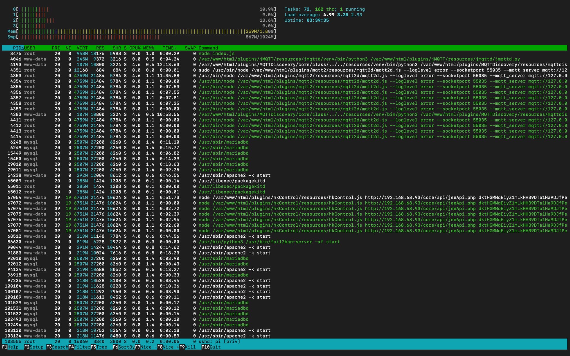Select the highlighted sshd: pi [priv] row
Screen dimensions: 570x356
(219, 341)
